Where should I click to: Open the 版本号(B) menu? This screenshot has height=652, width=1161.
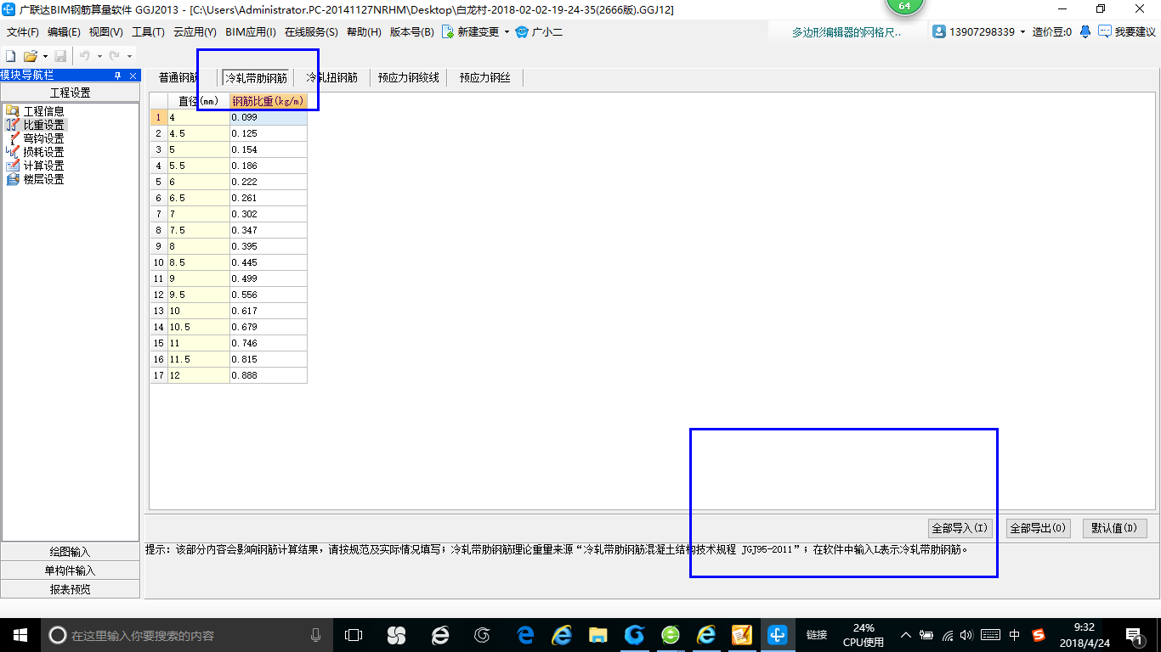tap(411, 32)
